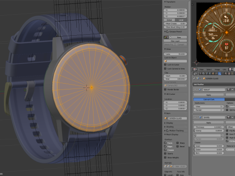Open the Render Layers properties tab
Viewport: 235px width, 176px height.
(x=203, y=73)
